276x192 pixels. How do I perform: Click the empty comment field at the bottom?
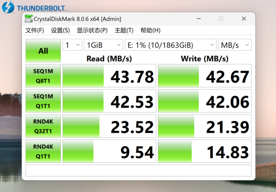(138, 170)
